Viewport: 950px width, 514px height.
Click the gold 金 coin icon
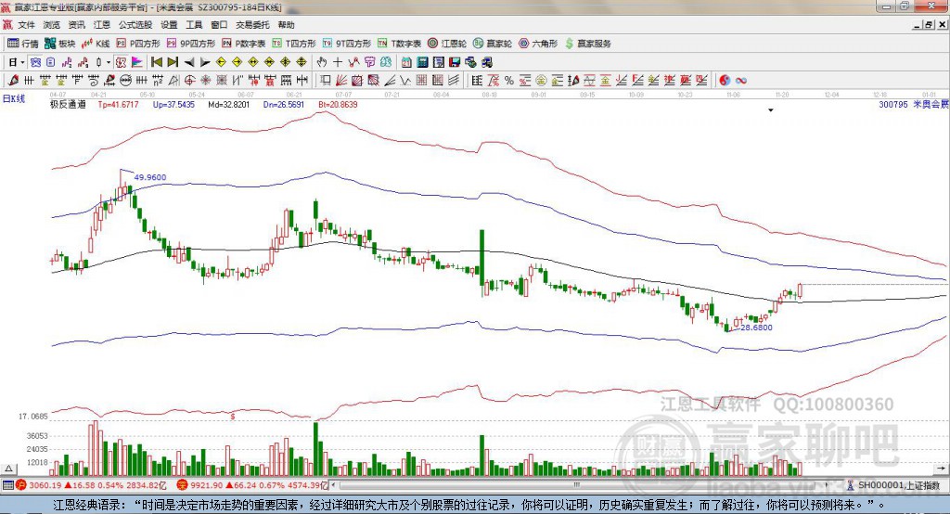pyautogui.click(x=541, y=80)
